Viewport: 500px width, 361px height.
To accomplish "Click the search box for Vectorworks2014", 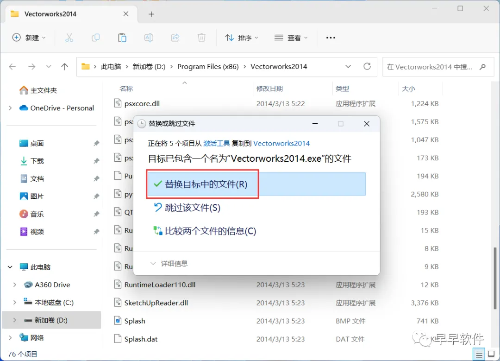I will 438,67.
